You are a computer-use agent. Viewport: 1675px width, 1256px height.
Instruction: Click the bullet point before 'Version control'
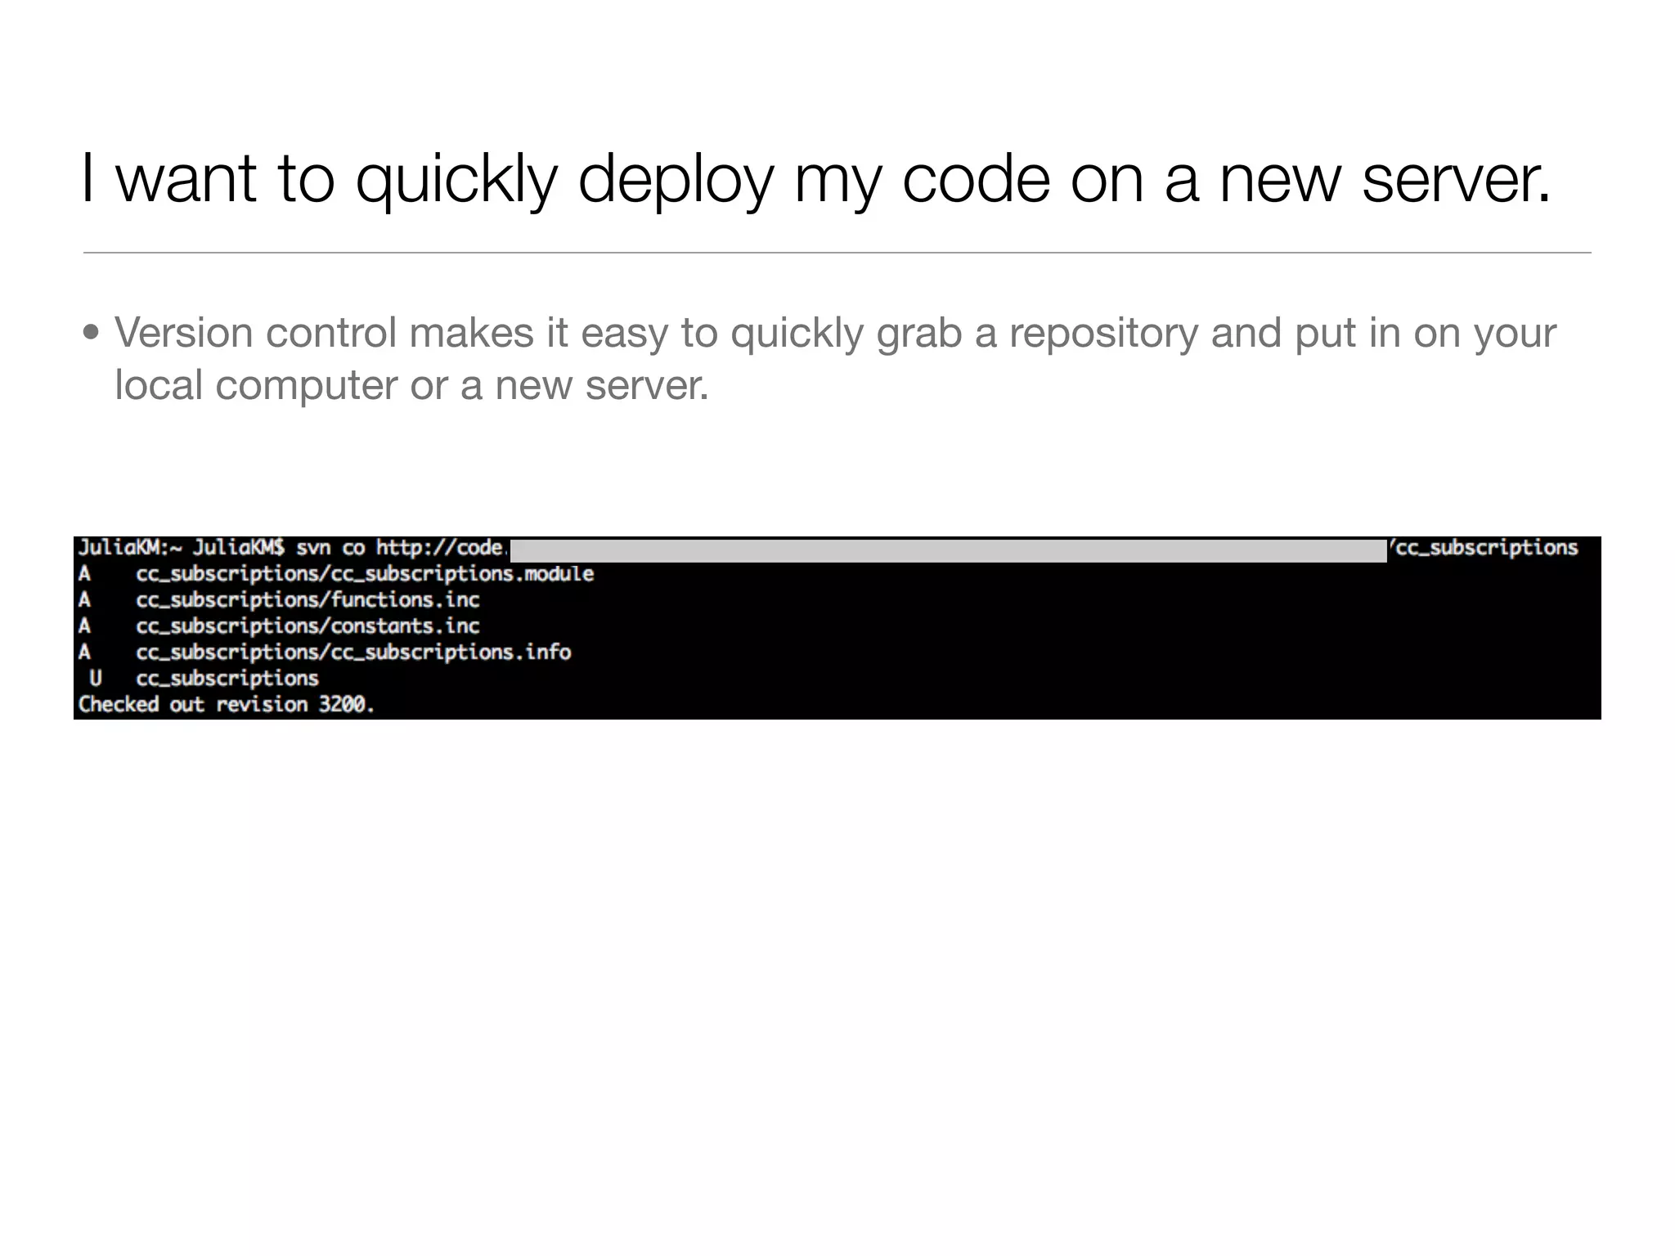coord(92,334)
